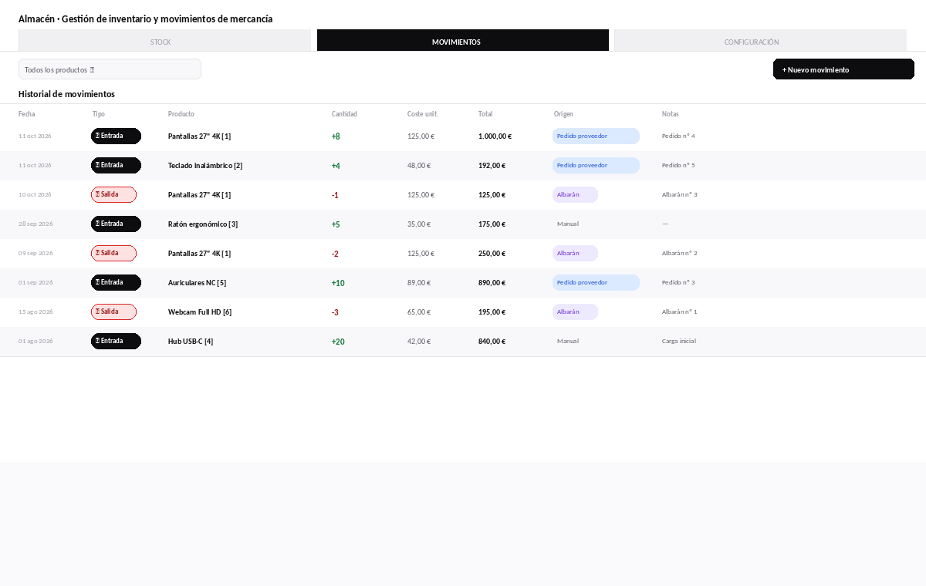The height and width of the screenshot is (586, 926).
Task: Click the total '175,00 €'
Action: coord(492,224)
